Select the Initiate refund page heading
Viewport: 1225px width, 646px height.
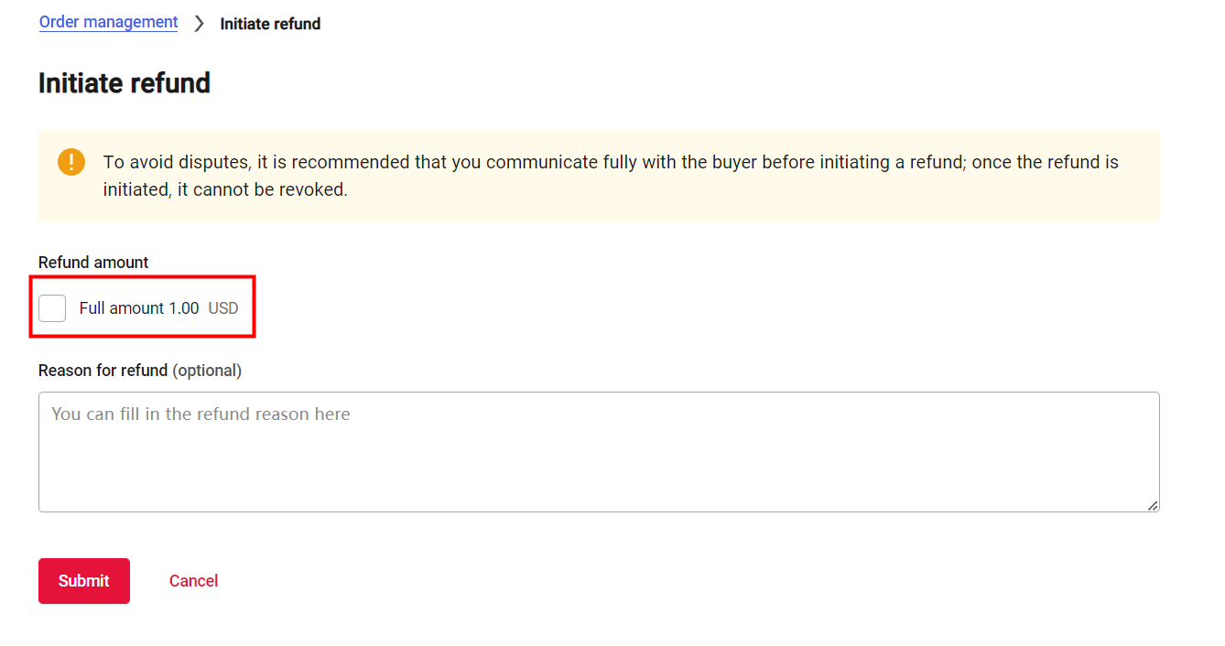pos(124,83)
